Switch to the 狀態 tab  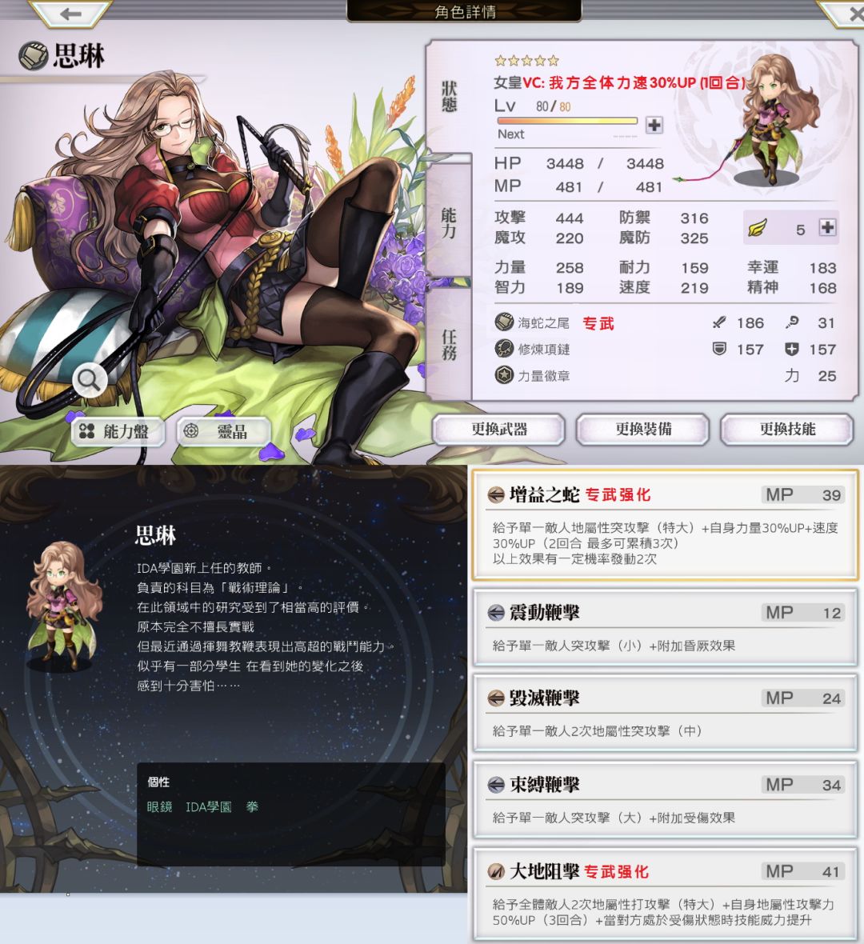tap(449, 98)
